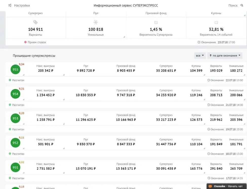Click the Прошедшие суперэкспрессы heading
The width and height of the screenshot is (247, 189).
point(34,56)
